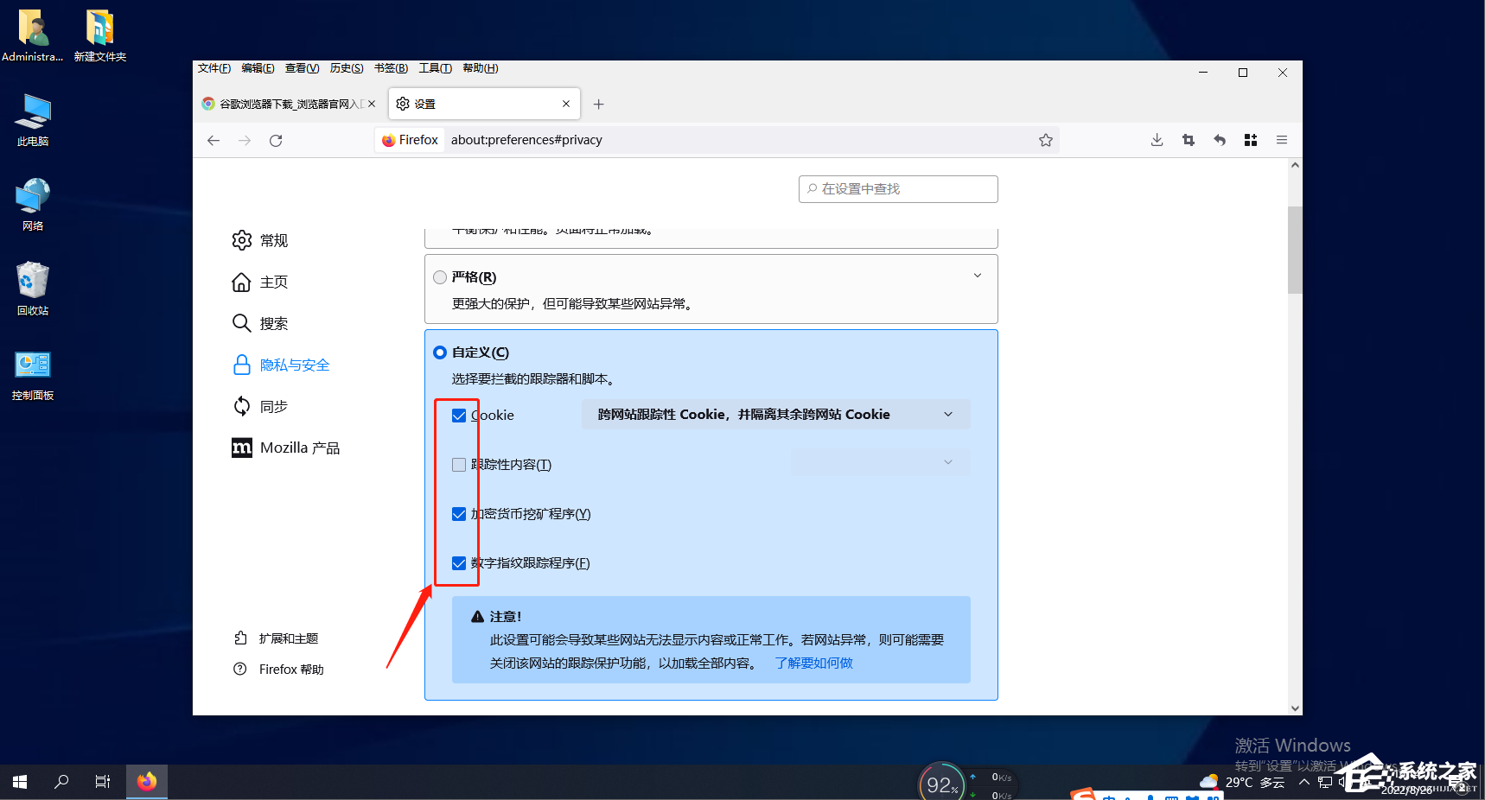
Task: Open the Firefox application menu hamburger icon
Action: click(1282, 139)
